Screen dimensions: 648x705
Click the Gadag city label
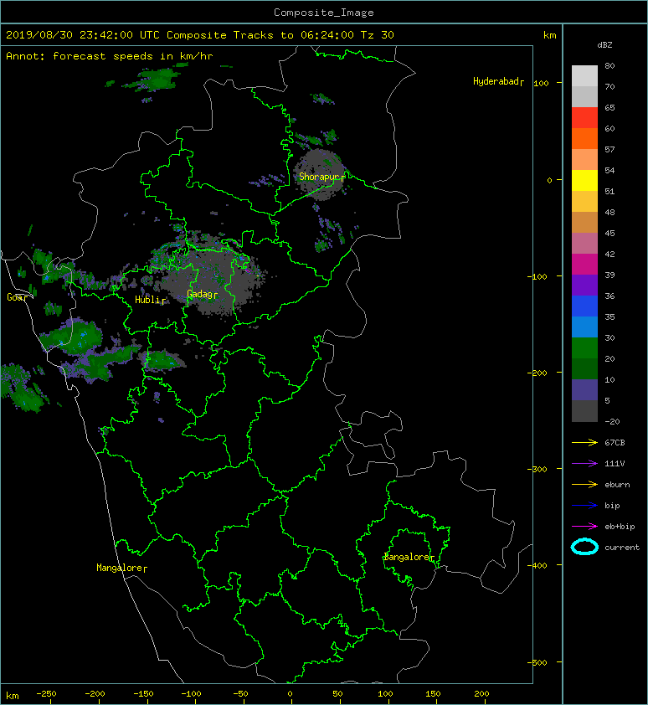click(x=202, y=294)
